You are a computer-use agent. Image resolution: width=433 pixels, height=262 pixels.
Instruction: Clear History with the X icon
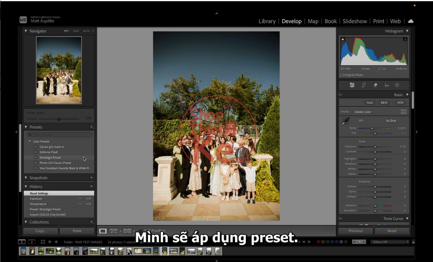pyautogui.click(x=91, y=187)
